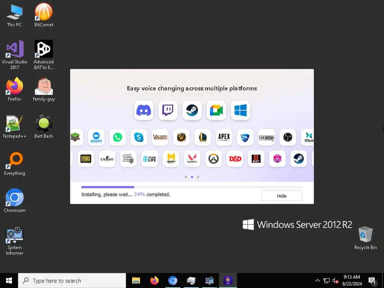The width and height of the screenshot is (384, 288).
Task: Expand the hidden system tray icons
Action: coord(317,280)
